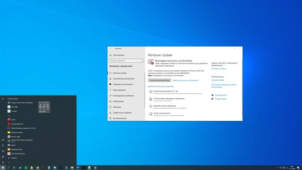This screenshot has height=170, width=302.
Task: Click the Settings sidebar vertical scrollbar
Action: coord(145,90)
